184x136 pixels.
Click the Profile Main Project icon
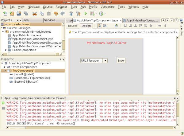(x=101, y=13)
